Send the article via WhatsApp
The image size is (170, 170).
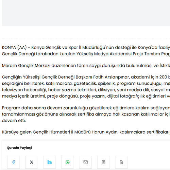[x=68, y=162]
